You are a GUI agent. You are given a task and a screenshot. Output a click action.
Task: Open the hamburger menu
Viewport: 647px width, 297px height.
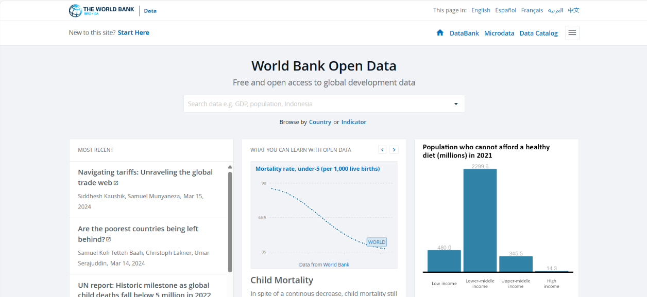[x=572, y=33]
